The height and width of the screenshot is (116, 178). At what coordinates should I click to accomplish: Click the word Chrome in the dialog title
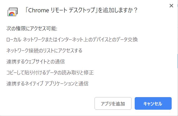39,10
